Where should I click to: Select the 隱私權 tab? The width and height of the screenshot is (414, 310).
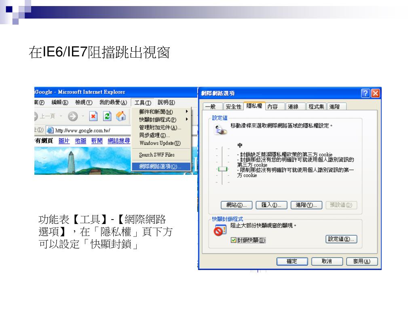click(x=254, y=106)
